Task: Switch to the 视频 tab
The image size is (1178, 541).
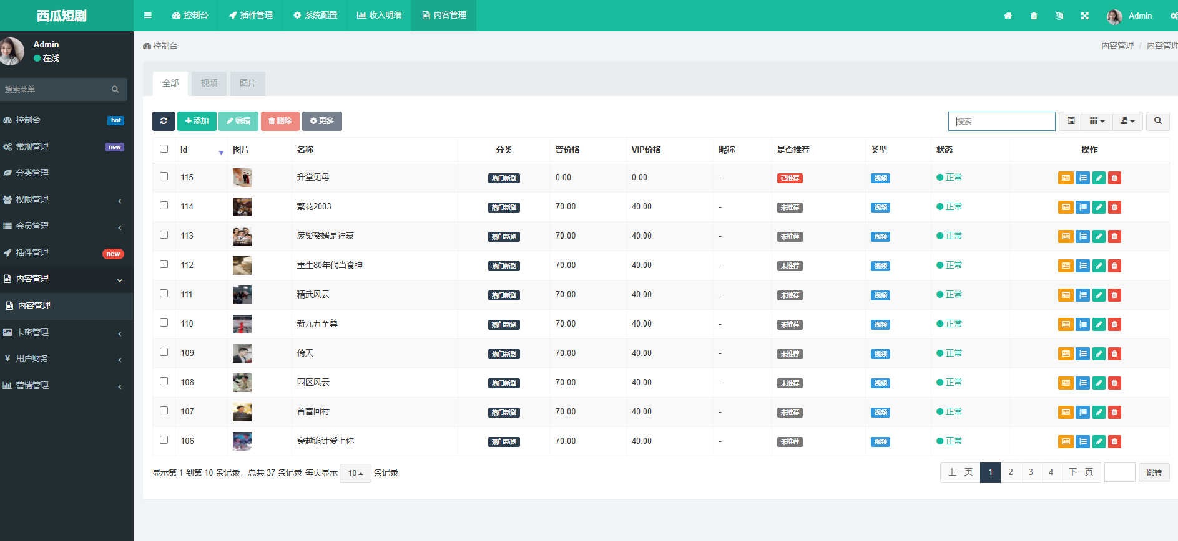Action: 209,84
